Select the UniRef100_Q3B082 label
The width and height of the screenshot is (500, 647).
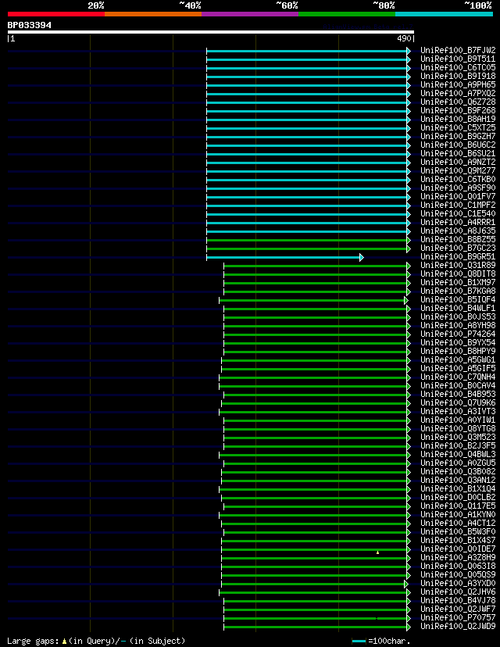pyautogui.click(x=458, y=472)
